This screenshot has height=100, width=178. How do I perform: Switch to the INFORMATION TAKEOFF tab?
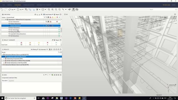(44, 5)
